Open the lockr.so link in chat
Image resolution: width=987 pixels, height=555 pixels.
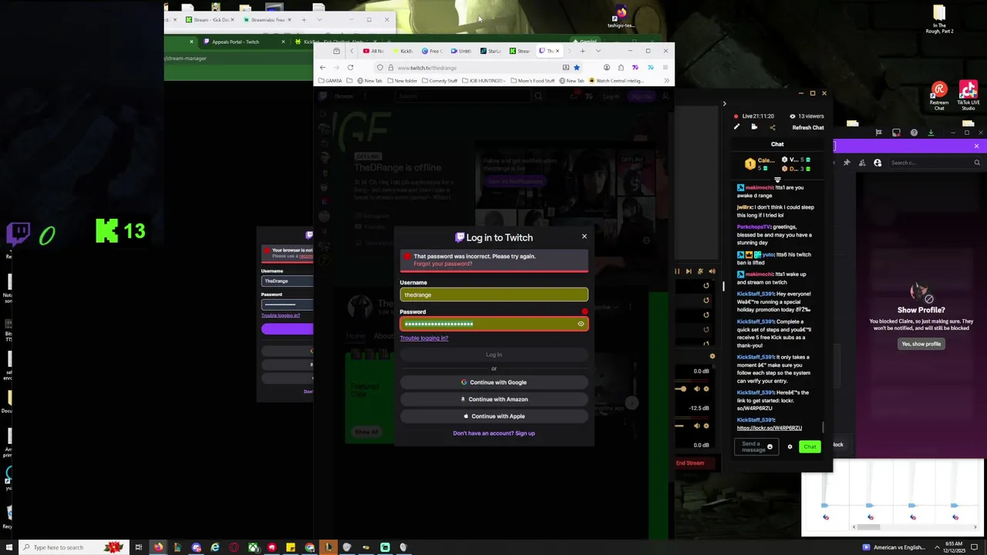click(x=770, y=428)
